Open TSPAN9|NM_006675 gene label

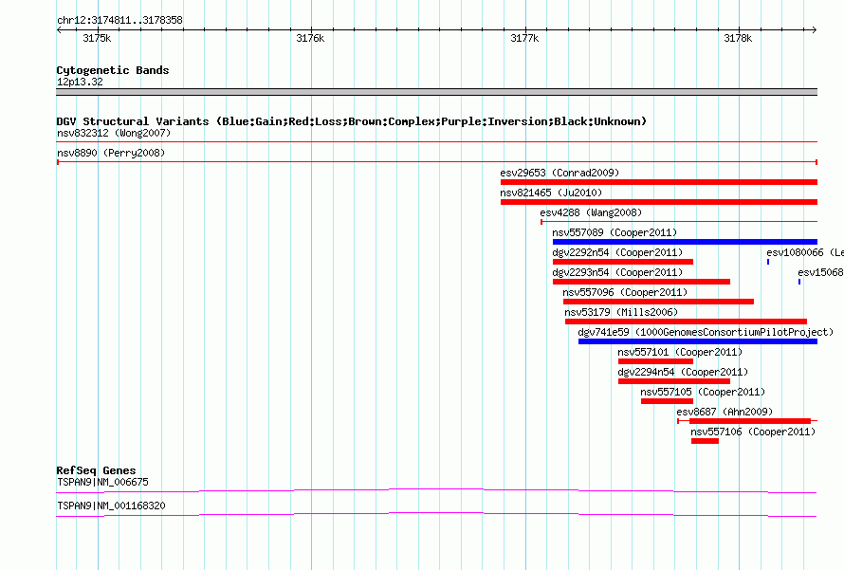click(102, 482)
